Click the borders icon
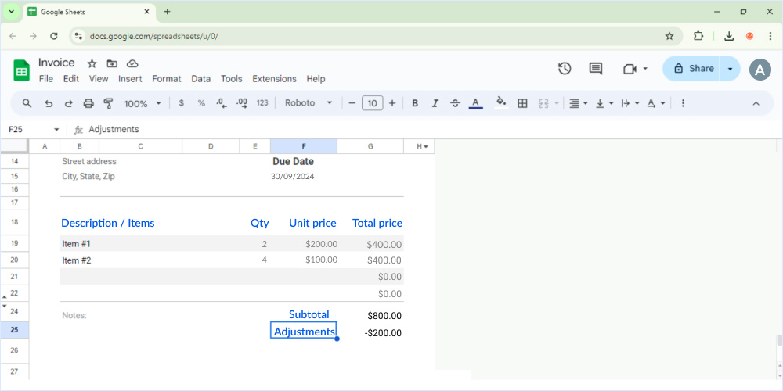Screen dimensions: 783x391 pos(523,103)
